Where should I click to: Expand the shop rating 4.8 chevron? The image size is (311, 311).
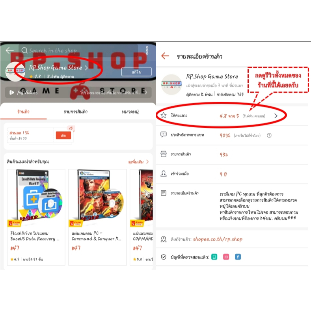(x=276, y=116)
